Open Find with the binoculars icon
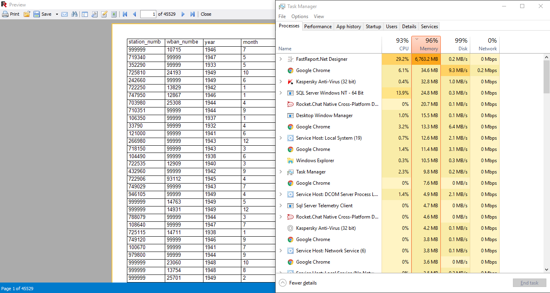550x293 pixels. pyautogui.click(x=74, y=14)
